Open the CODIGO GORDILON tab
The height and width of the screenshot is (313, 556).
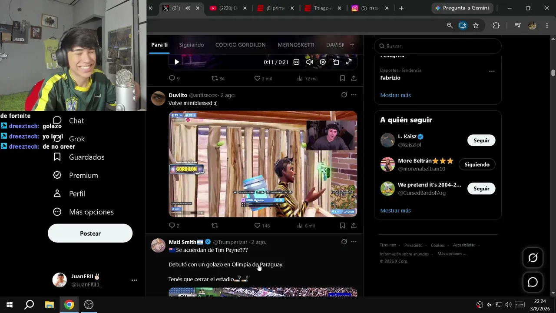[241, 45]
